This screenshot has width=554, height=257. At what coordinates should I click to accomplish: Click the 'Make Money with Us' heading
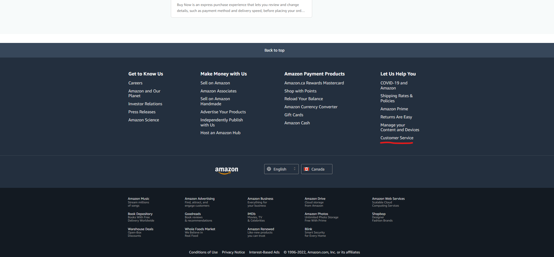(x=224, y=74)
